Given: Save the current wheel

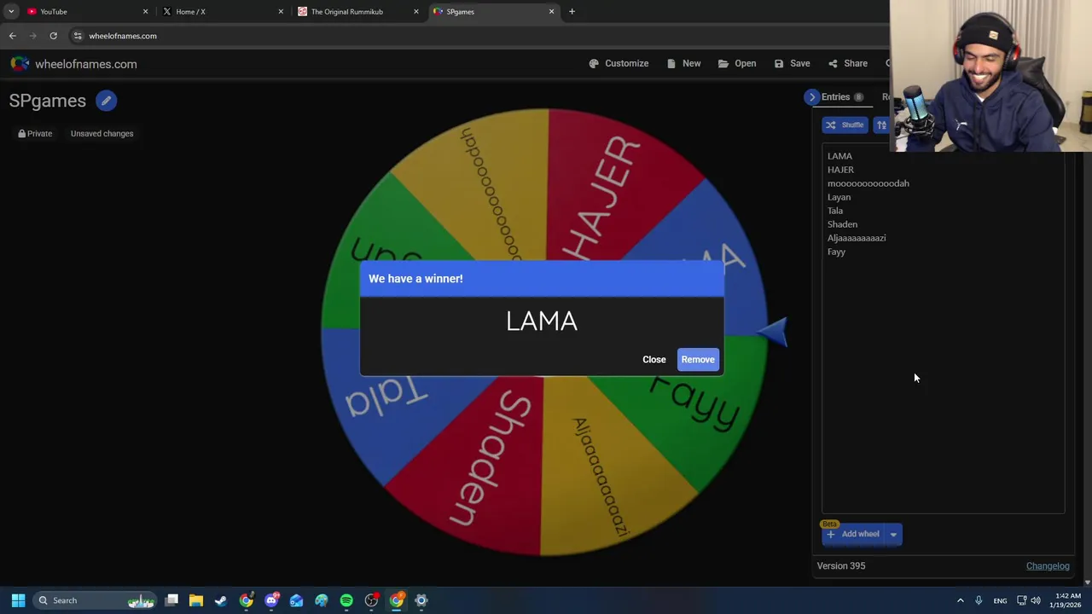Looking at the screenshot, I should [x=792, y=63].
